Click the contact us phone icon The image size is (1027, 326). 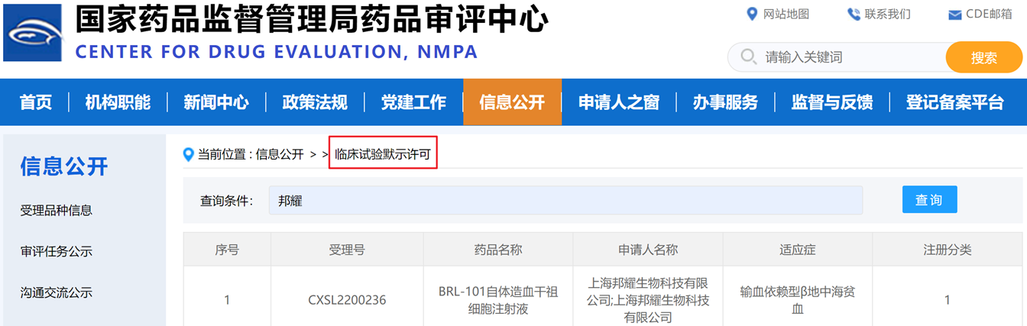pyautogui.click(x=854, y=14)
